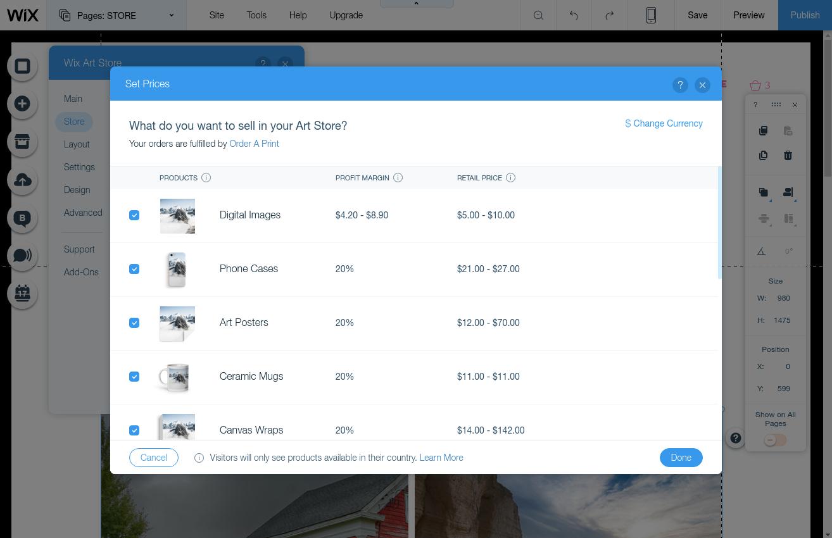Click the Digital Images product thumbnail
Screen dimensions: 832x538
(177, 215)
